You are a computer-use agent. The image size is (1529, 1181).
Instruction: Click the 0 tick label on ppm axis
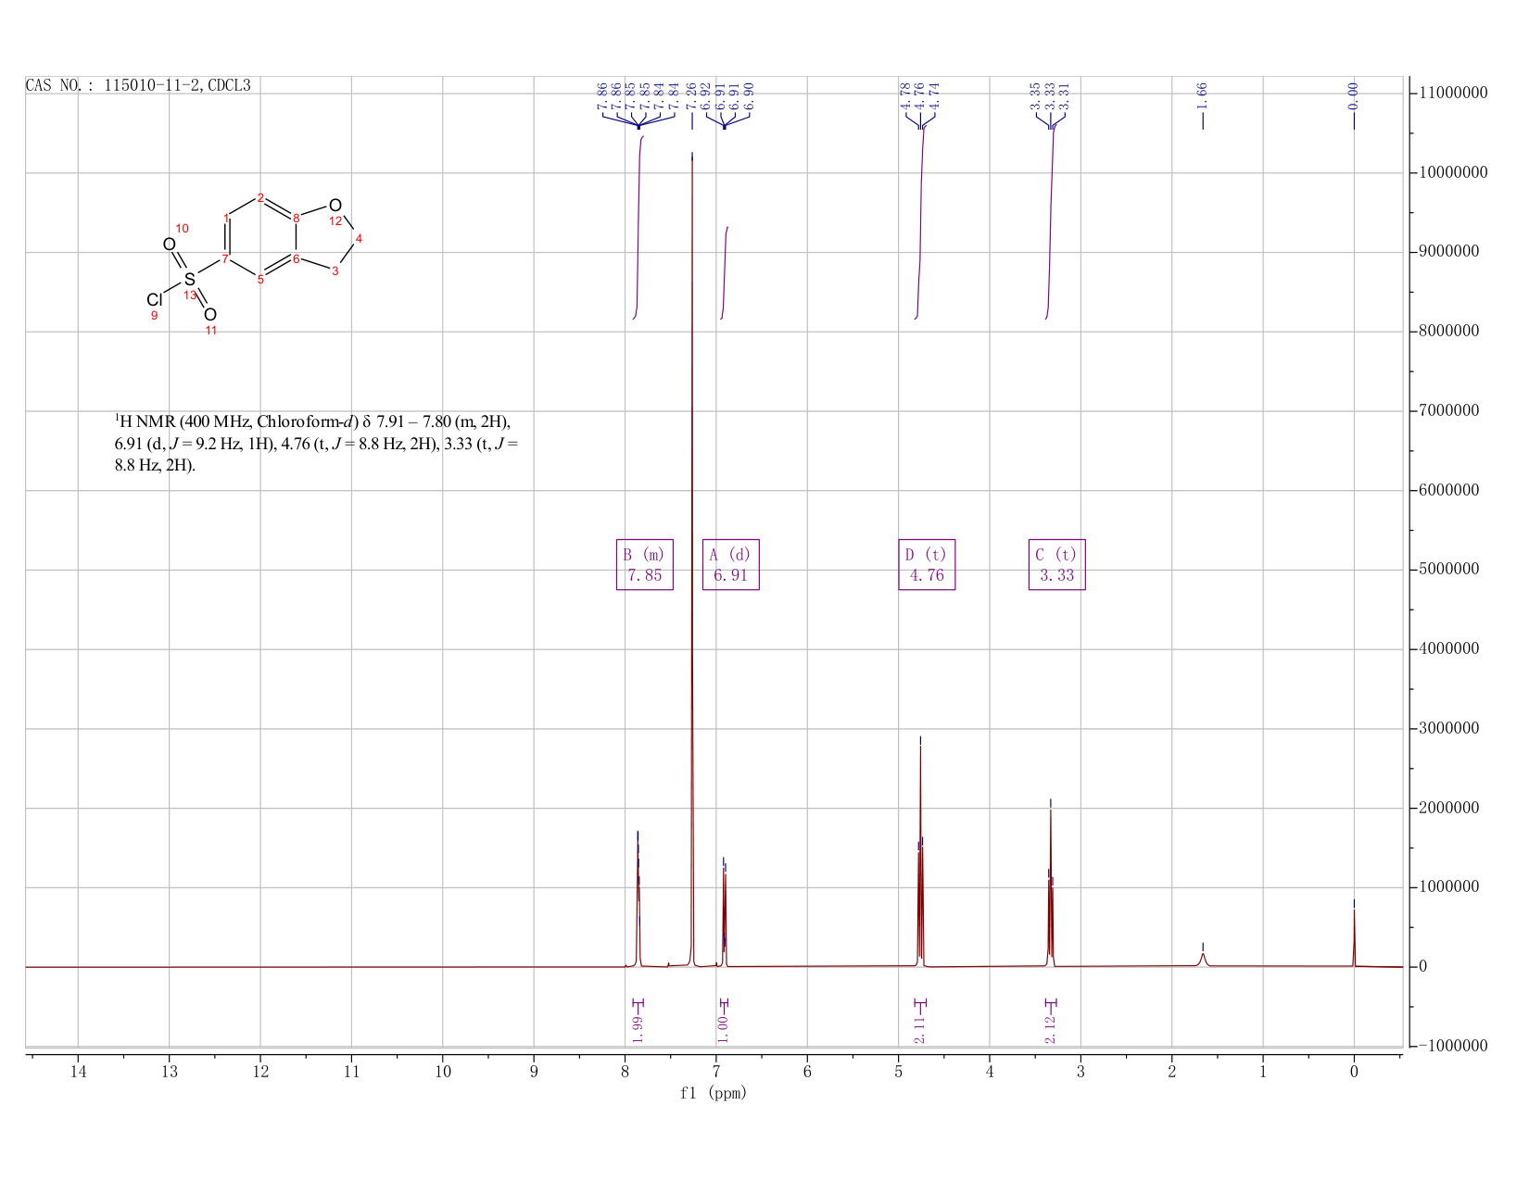1354,1073
